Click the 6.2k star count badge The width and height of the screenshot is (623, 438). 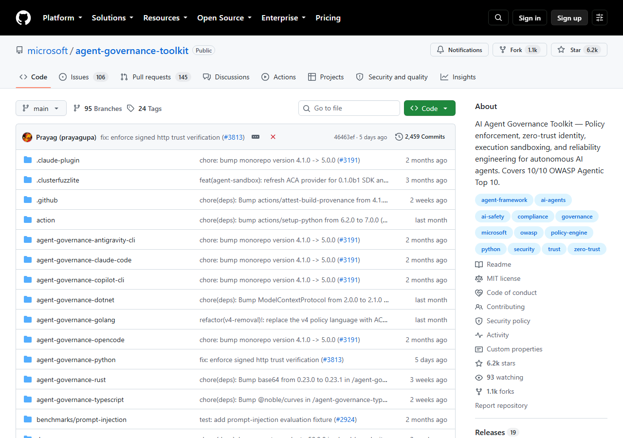pyautogui.click(x=592, y=50)
